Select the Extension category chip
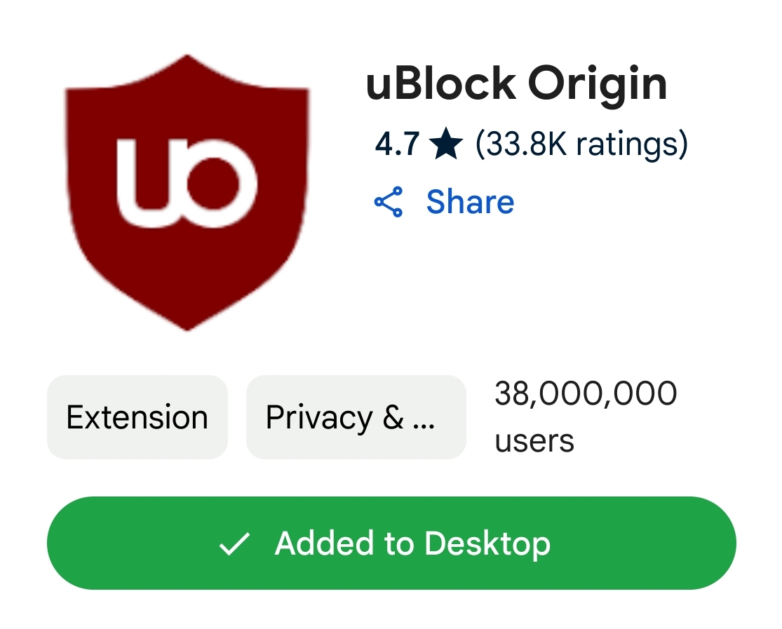Screen dimensions: 782x629 137,417
